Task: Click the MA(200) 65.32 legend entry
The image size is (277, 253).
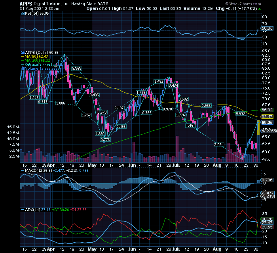Action: point(36,61)
